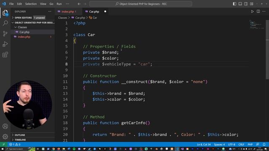Open errors and warnings in status bar

tap(15, 144)
